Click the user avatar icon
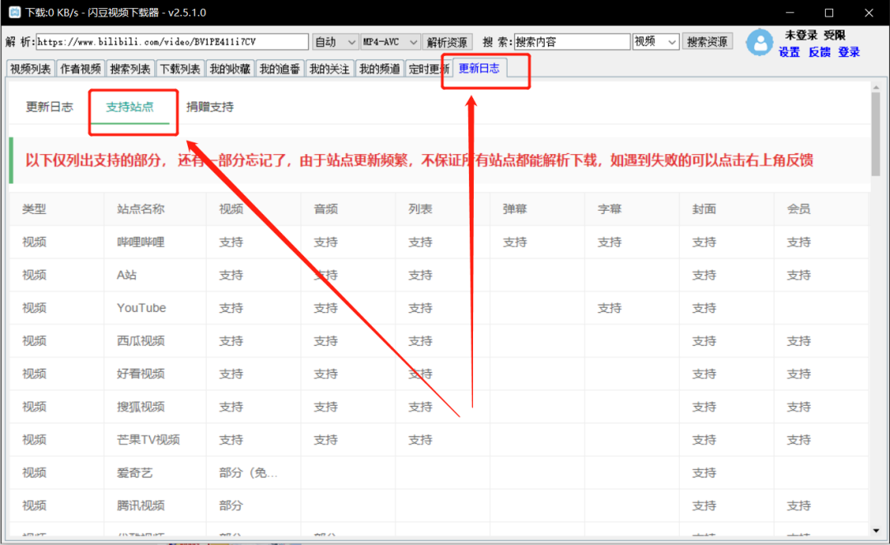Image resolution: width=890 pixels, height=545 pixels. click(x=760, y=42)
